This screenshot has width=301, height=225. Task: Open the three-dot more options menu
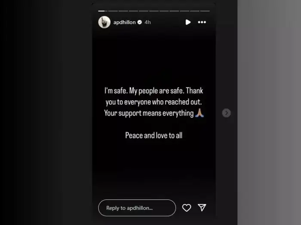202,22
